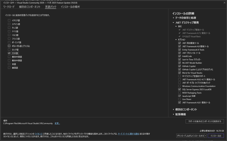Viewport: 227px width, 141px height.
Task: Open the ダウンロードしながらインストールする dropdown arrow
Action: click(x=205, y=136)
